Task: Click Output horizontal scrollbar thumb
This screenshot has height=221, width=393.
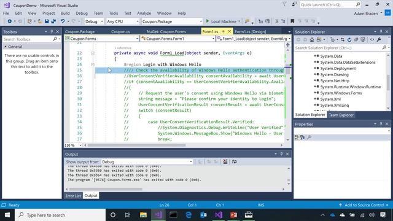Action: click(x=106, y=189)
